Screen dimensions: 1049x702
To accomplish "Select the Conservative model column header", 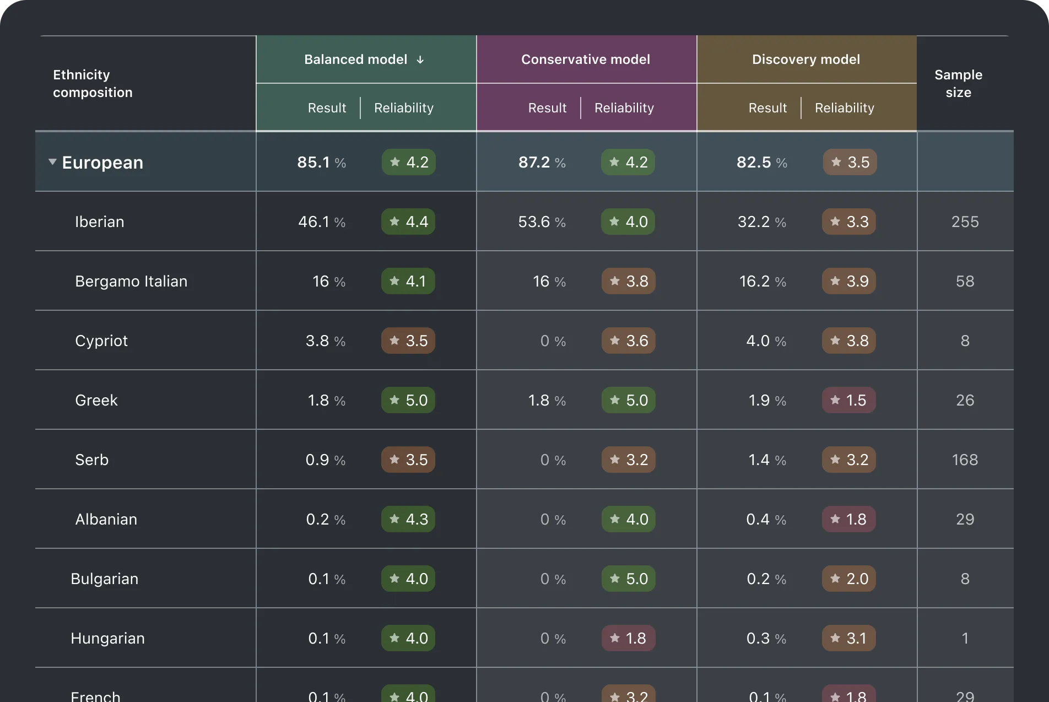I will click(586, 60).
